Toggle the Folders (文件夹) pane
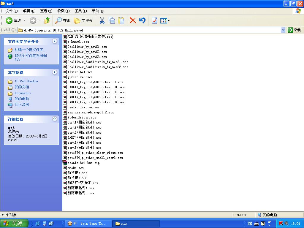This screenshot has height=228, width=304. [83, 20]
